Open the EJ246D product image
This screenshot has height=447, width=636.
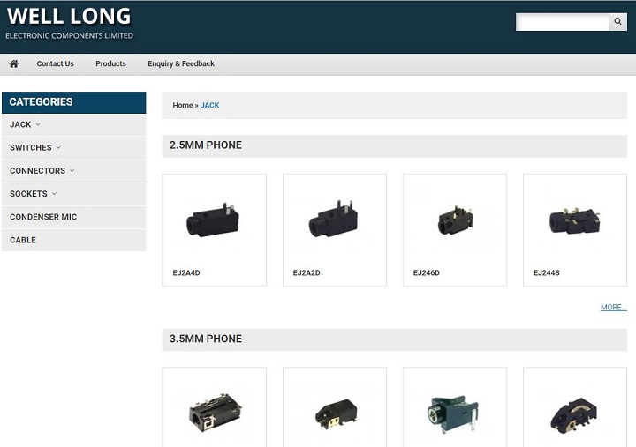(x=454, y=221)
